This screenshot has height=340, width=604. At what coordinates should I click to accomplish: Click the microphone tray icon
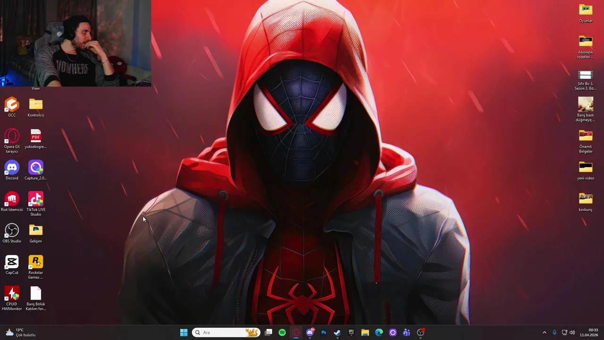554,332
